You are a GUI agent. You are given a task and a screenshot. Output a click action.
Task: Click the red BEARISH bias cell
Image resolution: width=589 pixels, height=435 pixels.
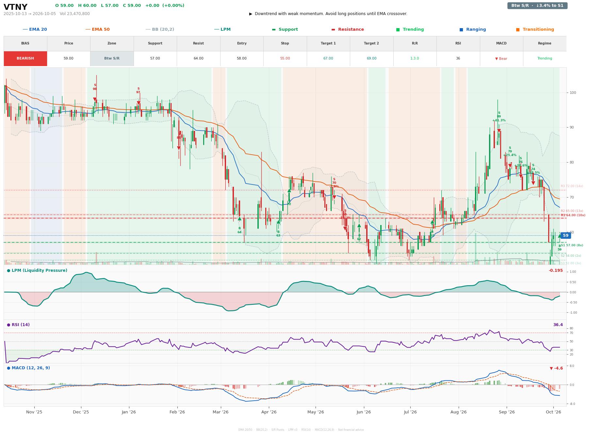[x=25, y=59]
